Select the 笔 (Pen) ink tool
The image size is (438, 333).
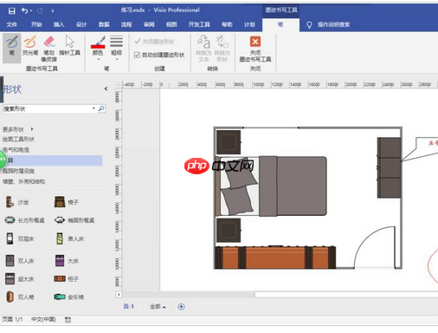pos(12,48)
